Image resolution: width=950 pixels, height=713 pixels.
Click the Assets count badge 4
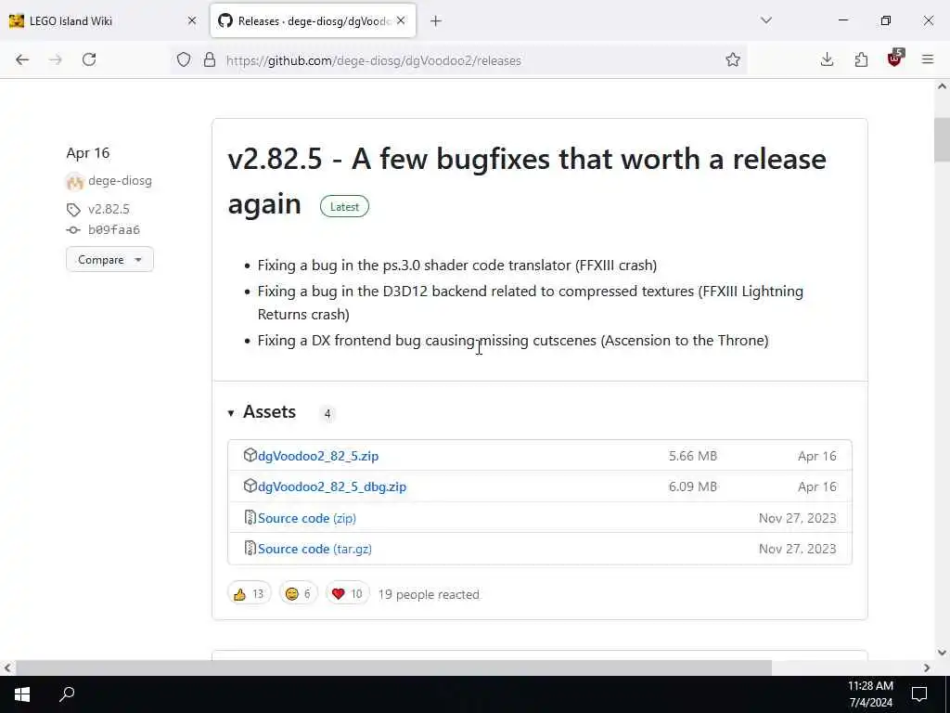(x=327, y=414)
